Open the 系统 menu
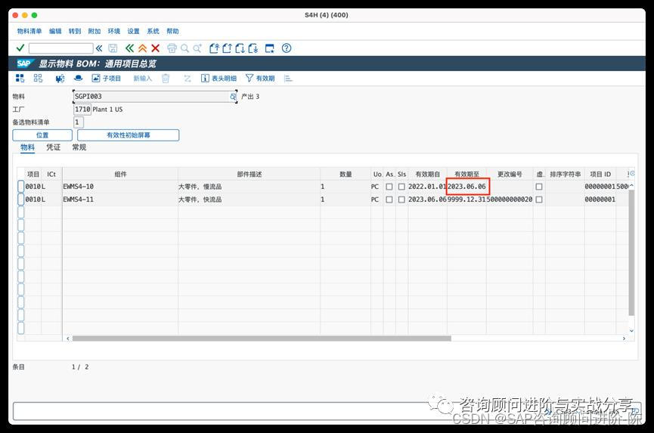654x433 pixels. [x=153, y=31]
